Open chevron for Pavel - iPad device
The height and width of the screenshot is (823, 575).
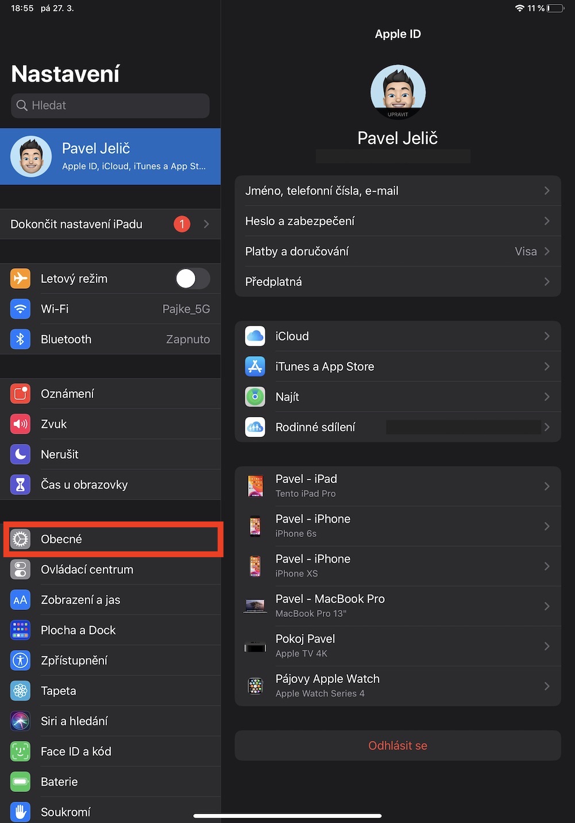point(547,486)
